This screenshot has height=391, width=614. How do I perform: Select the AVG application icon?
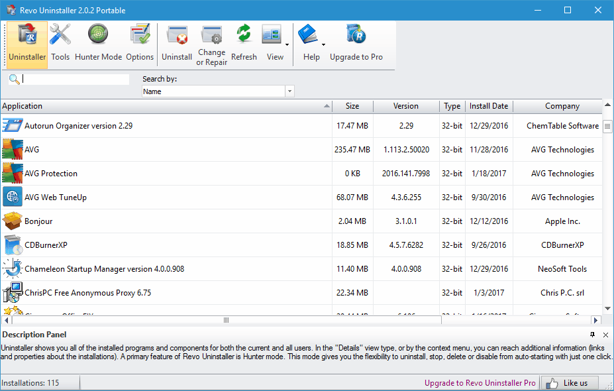[x=12, y=150]
